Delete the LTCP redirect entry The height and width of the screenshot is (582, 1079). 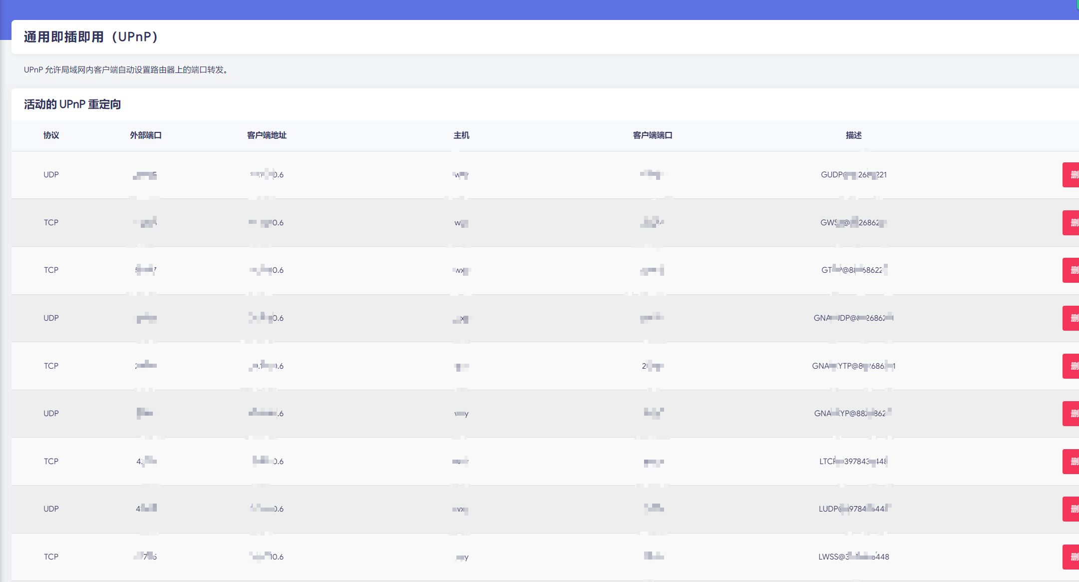pos(1072,462)
